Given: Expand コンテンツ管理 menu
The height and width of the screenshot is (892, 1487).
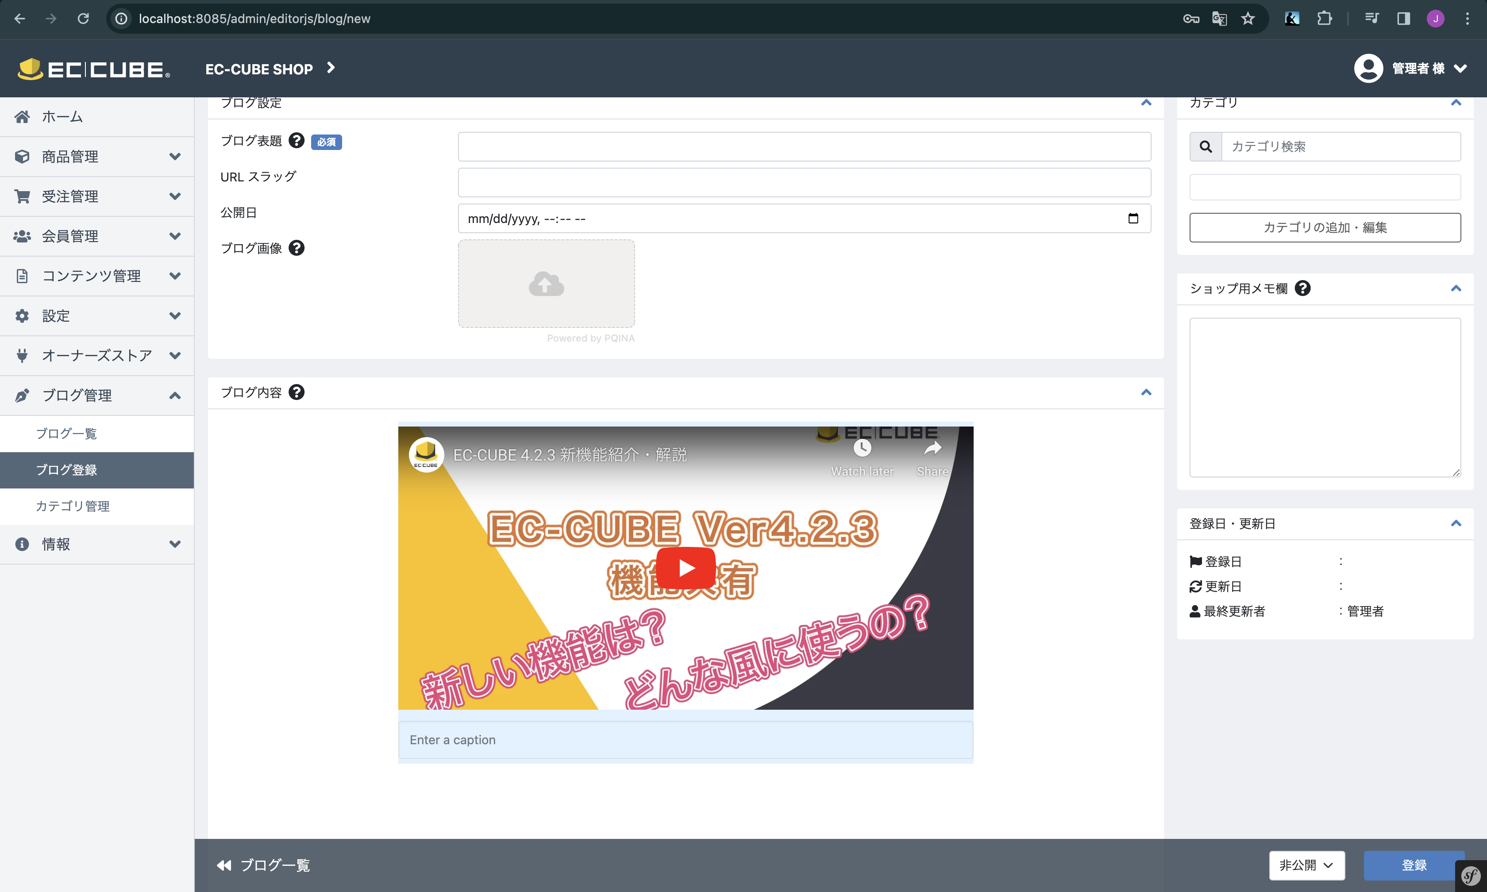Looking at the screenshot, I should click(x=97, y=276).
